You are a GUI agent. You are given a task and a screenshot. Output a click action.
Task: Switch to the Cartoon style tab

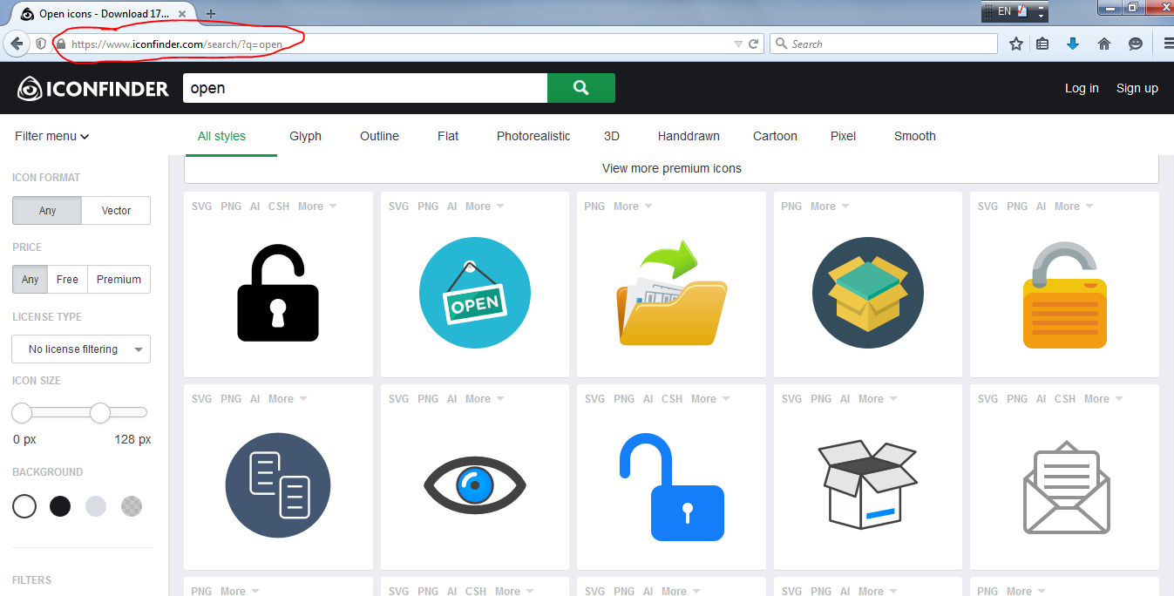point(775,136)
